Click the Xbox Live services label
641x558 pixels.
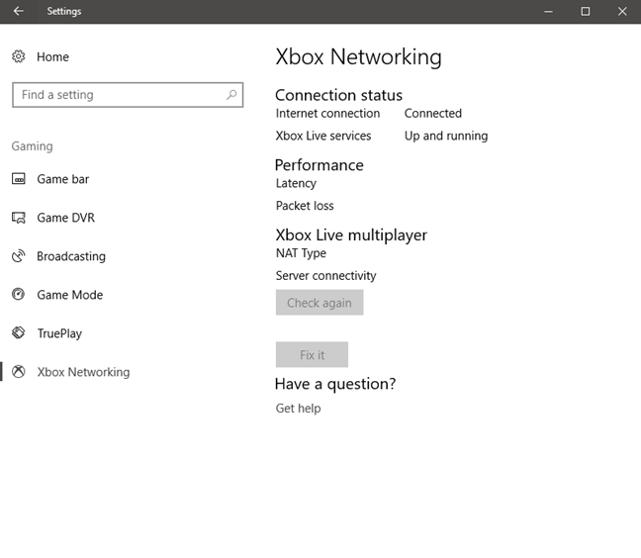coord(323,136)
